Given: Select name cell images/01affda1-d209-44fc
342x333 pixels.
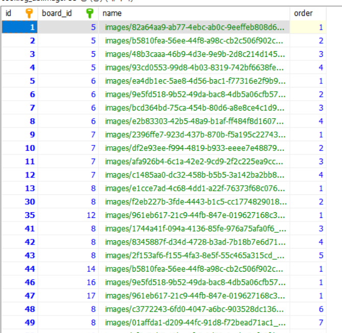Looking at the screenshot, I should (194, 322).
